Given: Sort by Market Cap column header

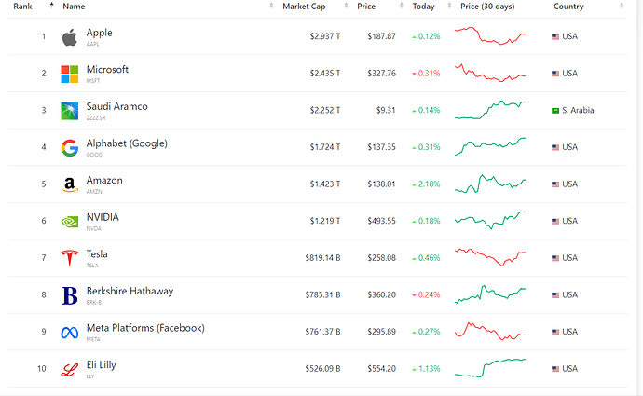Looking at the screenshot, I should pos(303,7).
